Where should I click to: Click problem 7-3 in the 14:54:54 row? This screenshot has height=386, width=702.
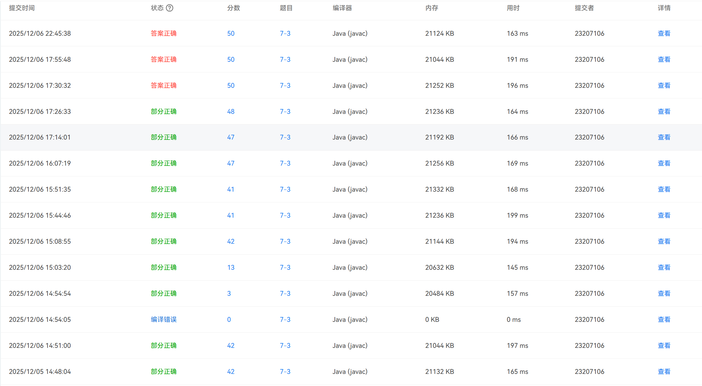pos(285,293)
